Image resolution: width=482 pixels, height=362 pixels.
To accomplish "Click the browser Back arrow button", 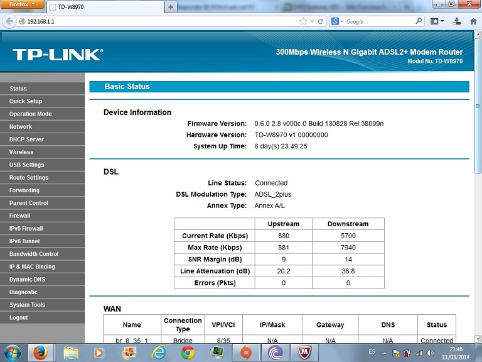I will 9,21.
